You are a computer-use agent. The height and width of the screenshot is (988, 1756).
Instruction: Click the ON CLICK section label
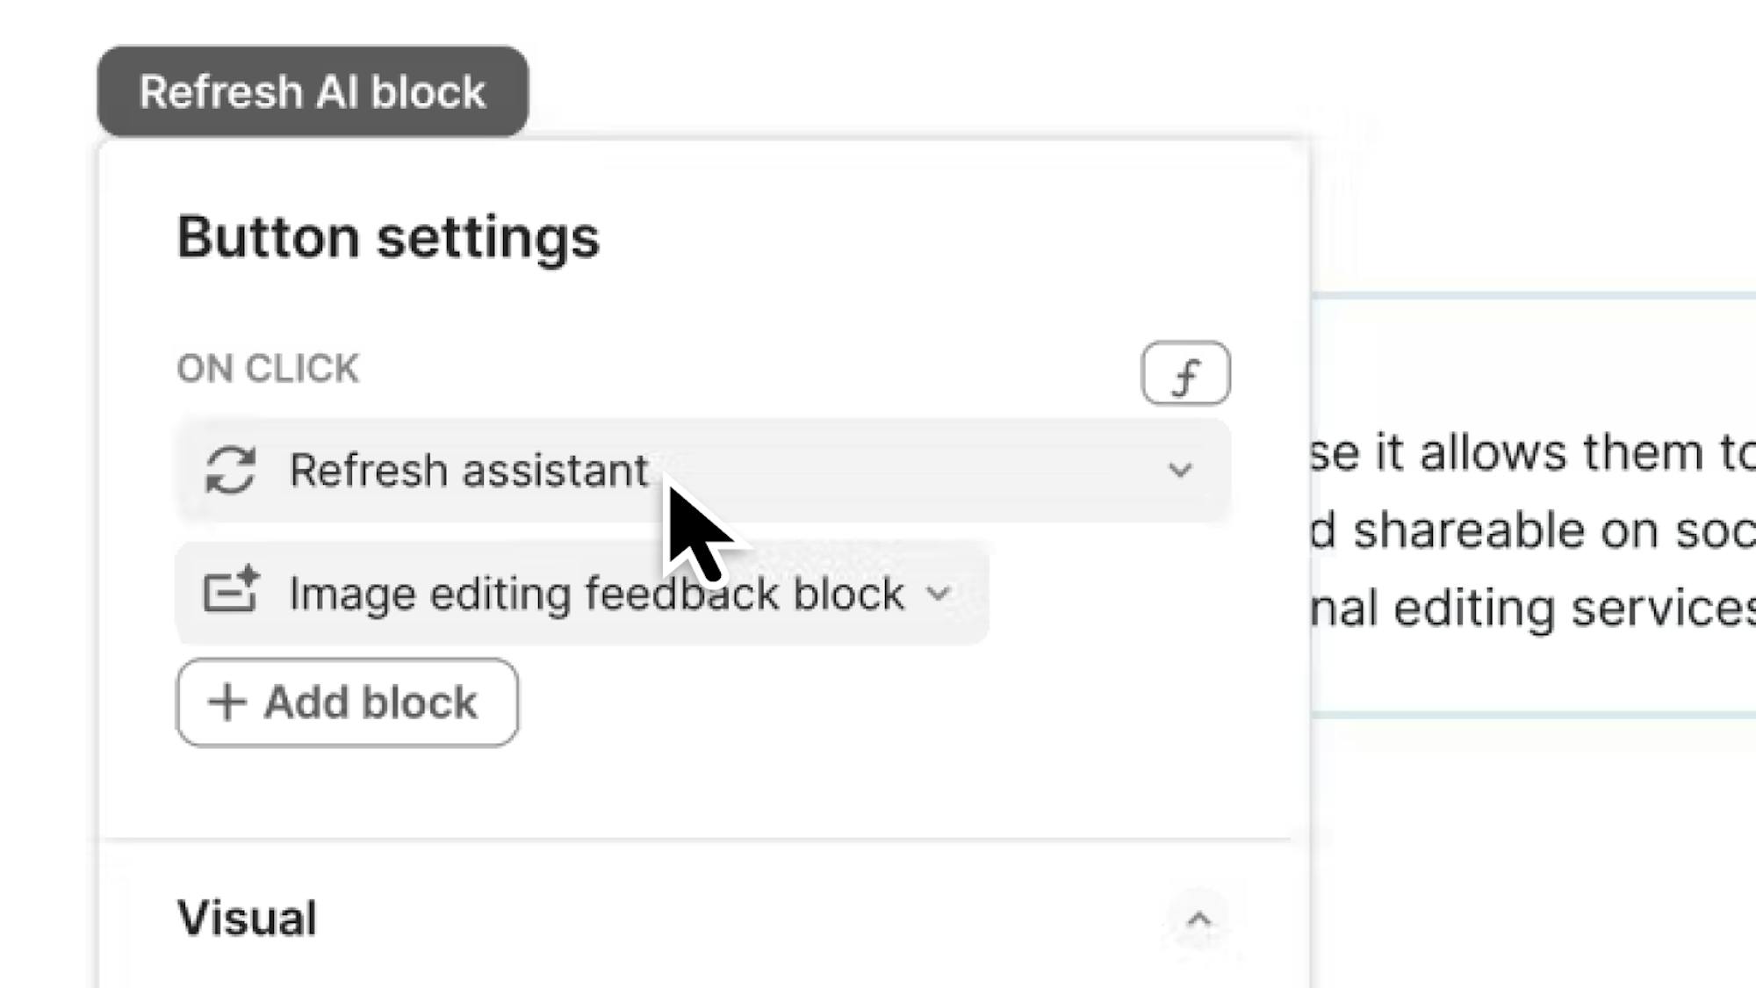pyautogui.click(x=268, y=369)
